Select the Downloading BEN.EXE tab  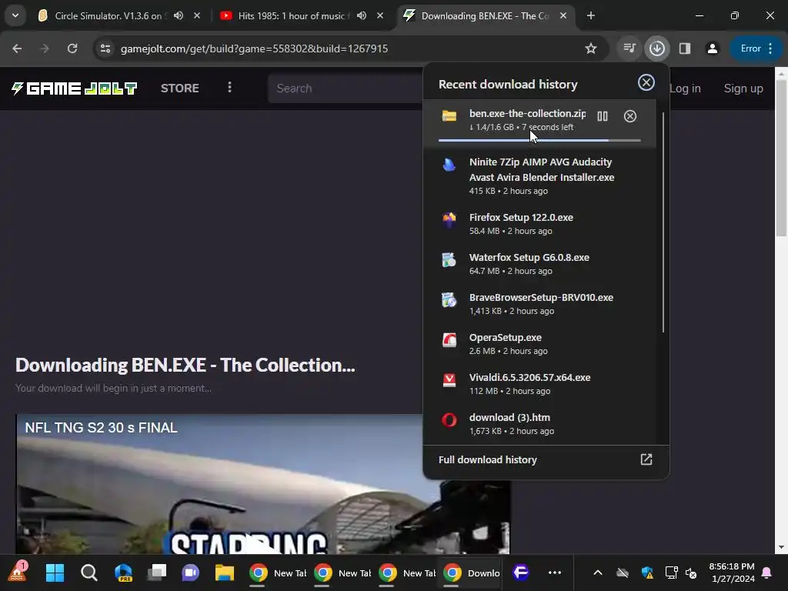coord(485,15)
